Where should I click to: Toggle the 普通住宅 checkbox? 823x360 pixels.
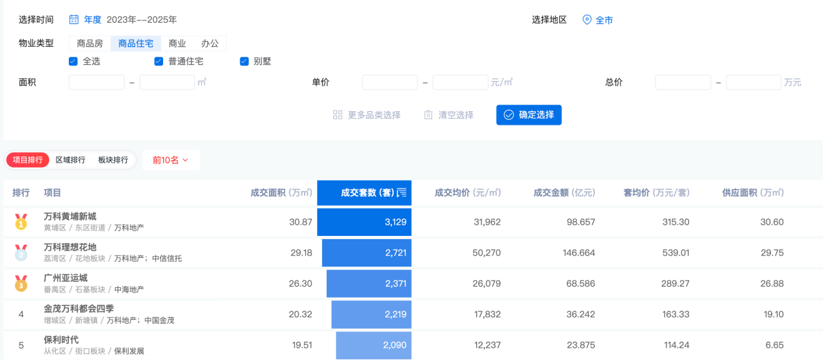click(158, 62)
